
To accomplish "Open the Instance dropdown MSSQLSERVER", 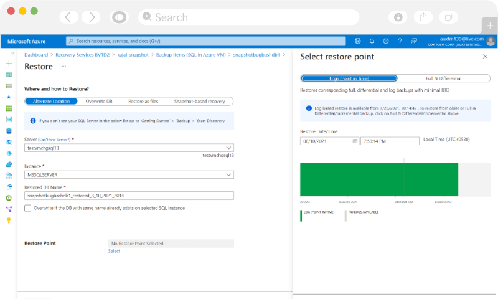I will point(129,175).
